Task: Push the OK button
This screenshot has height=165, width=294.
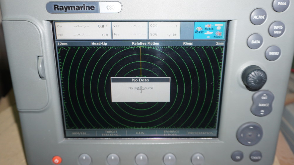Action: 237,157
